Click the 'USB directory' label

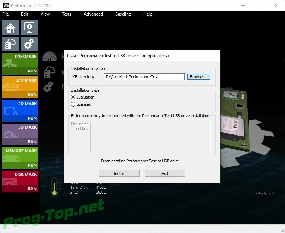(82, 77)
